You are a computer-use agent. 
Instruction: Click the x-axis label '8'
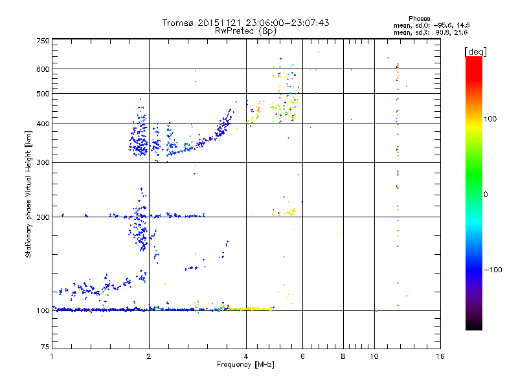[x=343, y=357]
